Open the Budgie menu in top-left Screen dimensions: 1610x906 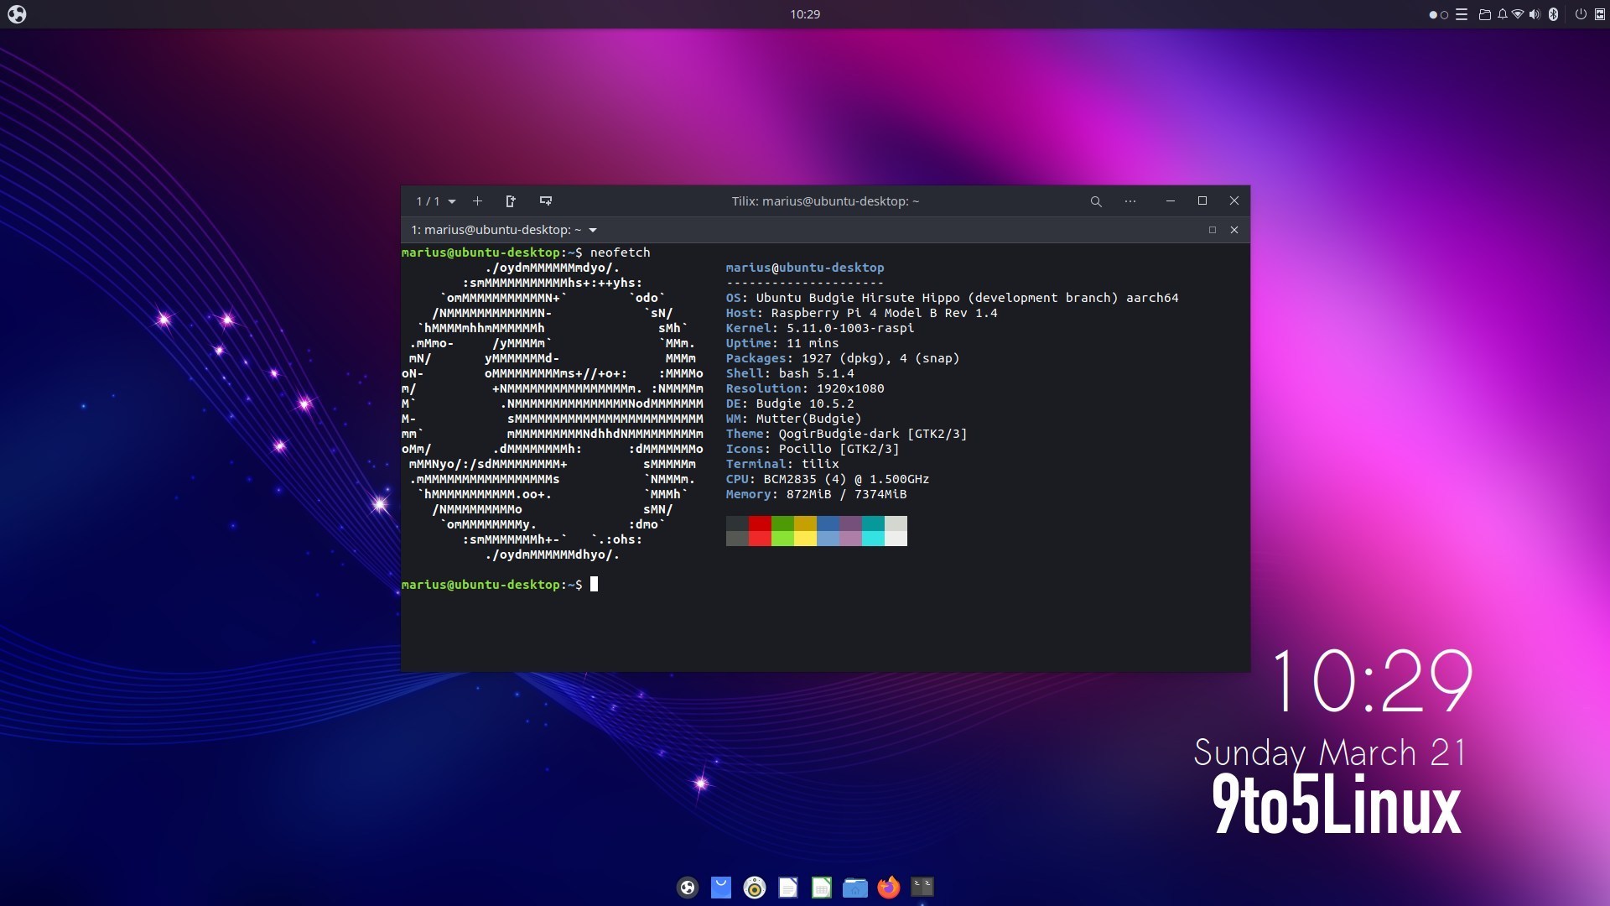[x=17, y=14]
